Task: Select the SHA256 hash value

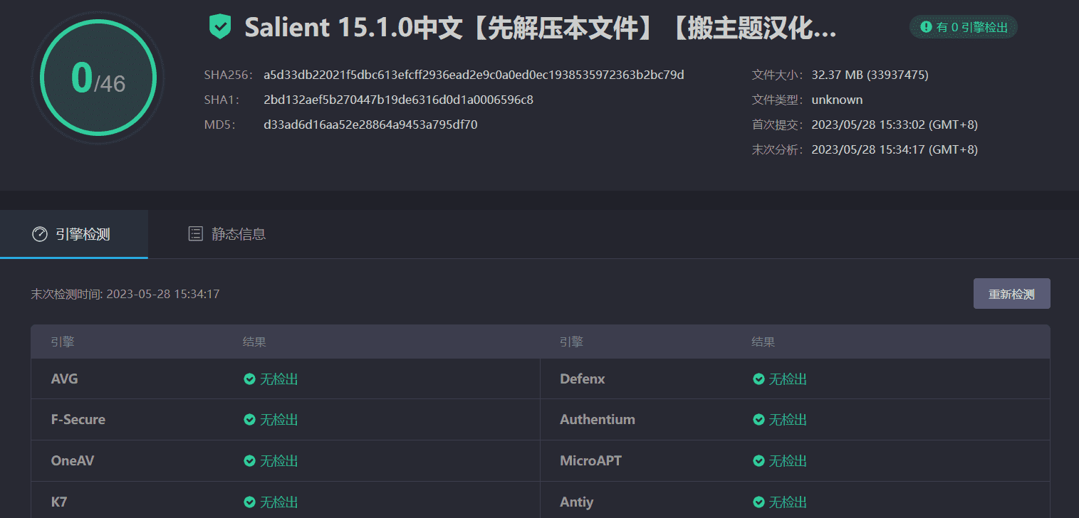Action: pos(474,75)
